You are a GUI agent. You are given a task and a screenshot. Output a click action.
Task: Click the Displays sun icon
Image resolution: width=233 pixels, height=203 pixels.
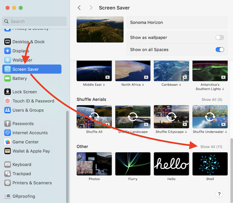click(8, 51)
